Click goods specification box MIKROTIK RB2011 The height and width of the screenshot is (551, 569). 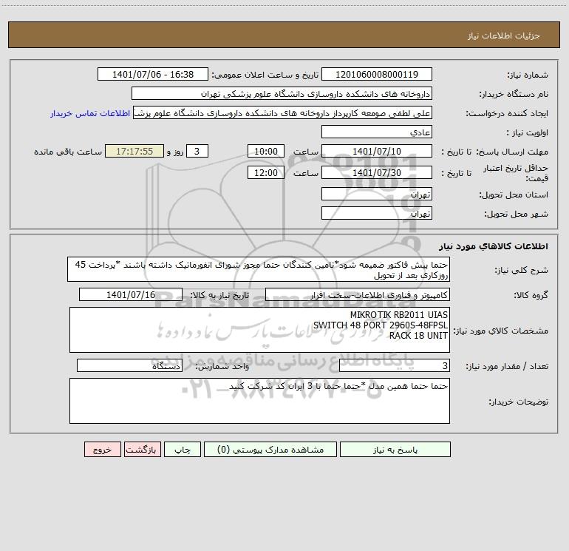pyautogui.click(x=259, y=330)
